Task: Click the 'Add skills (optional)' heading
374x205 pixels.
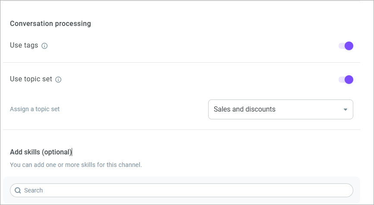Action: [x=41, y=152]
